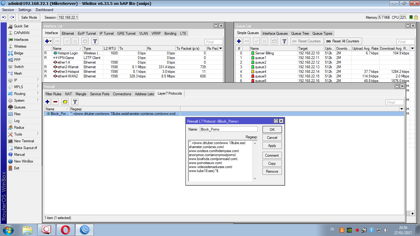420x236 pixels.
Task: Click OK in L7 Protocol dialog
Action: [x=272, y=130]
